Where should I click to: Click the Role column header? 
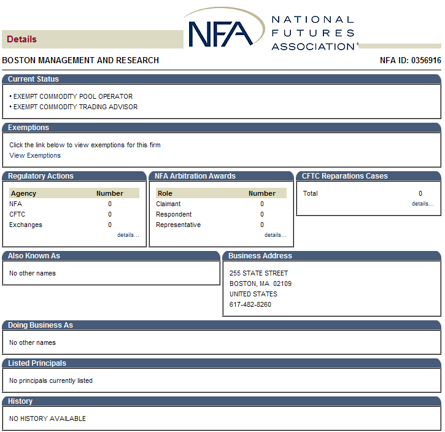(164, 193)
